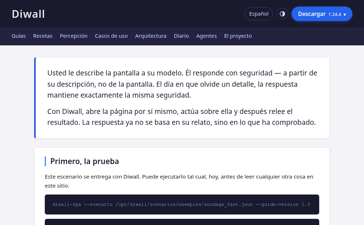364x225 pixels.
Task: Click the paragraph starting "Con Diwall, abre"
Action: [182, 117]
